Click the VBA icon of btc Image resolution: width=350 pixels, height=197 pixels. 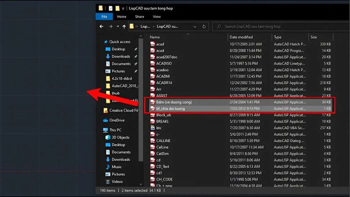coord(152,127)
